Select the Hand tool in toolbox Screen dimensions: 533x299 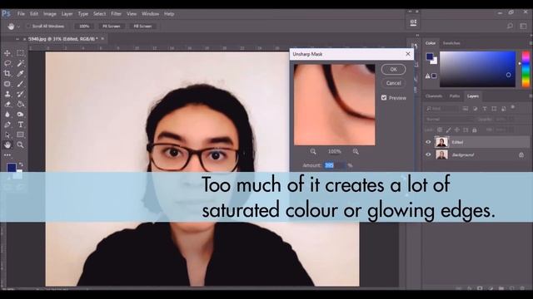(x=7, y=145)
